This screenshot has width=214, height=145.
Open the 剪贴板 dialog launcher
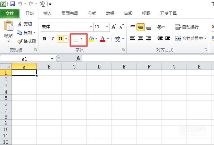pos(36,50)
